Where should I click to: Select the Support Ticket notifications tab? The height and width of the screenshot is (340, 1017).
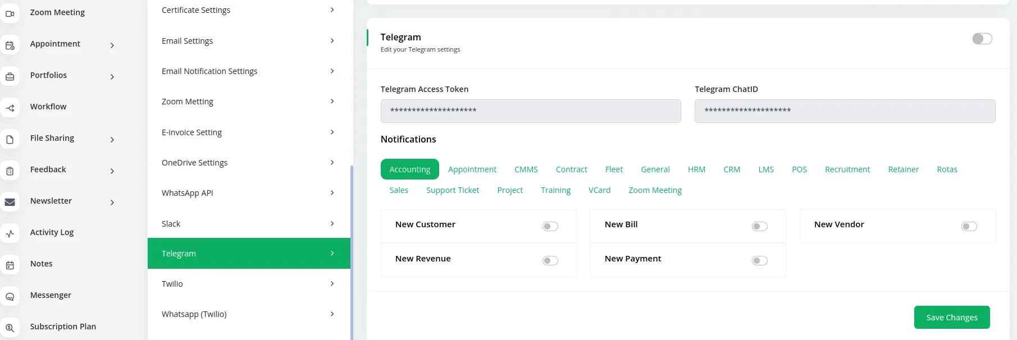tap(452, 190)
